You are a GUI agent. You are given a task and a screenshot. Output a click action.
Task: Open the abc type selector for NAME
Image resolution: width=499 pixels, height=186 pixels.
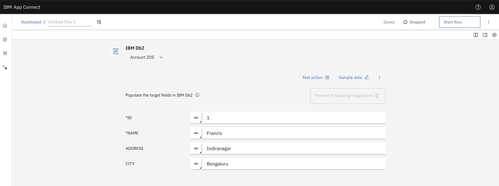coord(196,133)
